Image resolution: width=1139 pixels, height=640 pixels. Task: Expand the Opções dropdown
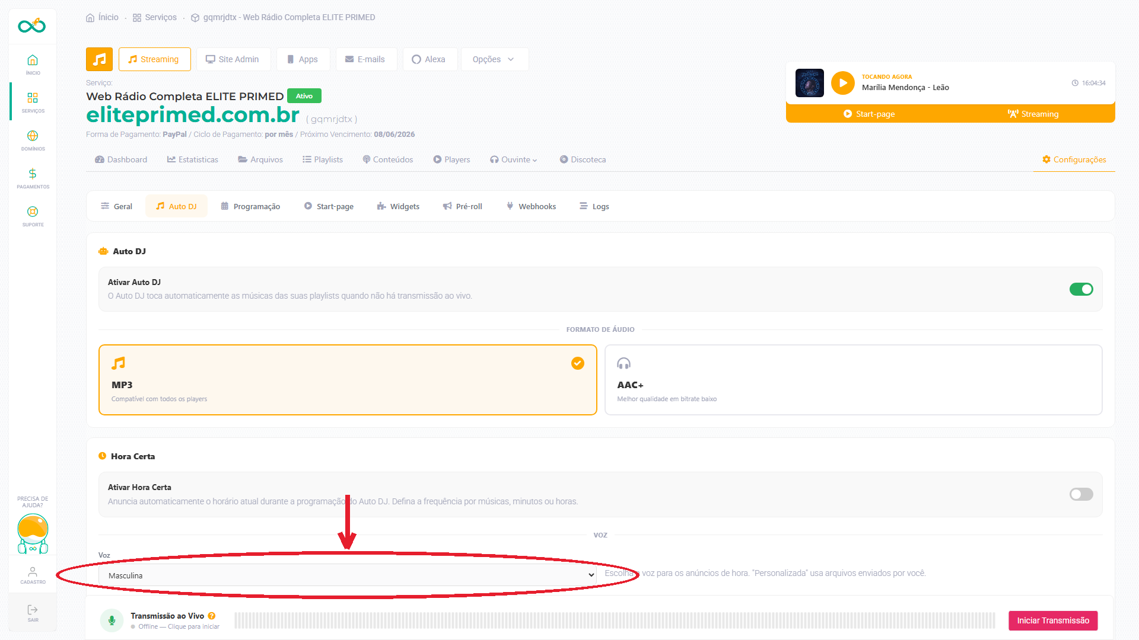point(494,59)
